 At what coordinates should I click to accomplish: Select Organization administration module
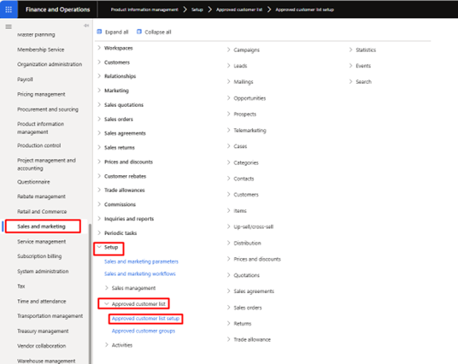(x=50, y=64)
